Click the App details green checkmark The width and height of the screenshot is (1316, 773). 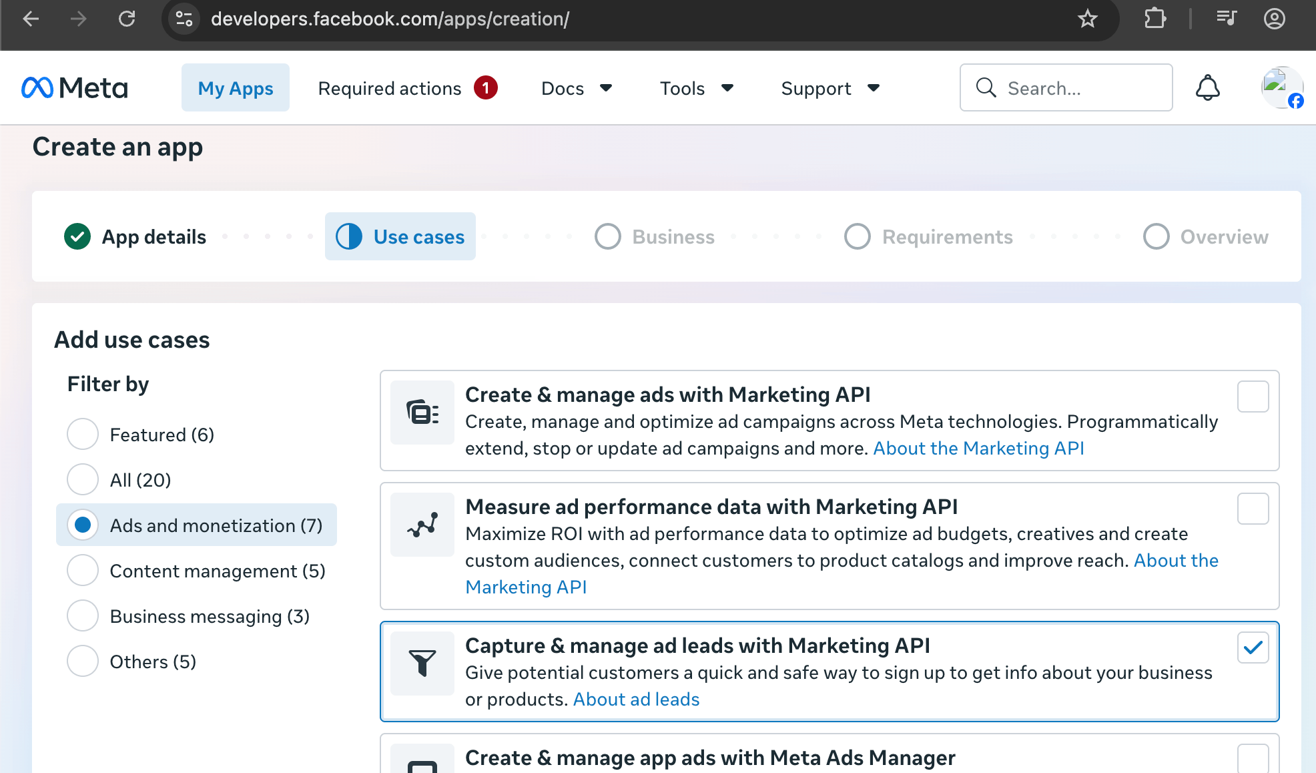click(x=77, y=236)
